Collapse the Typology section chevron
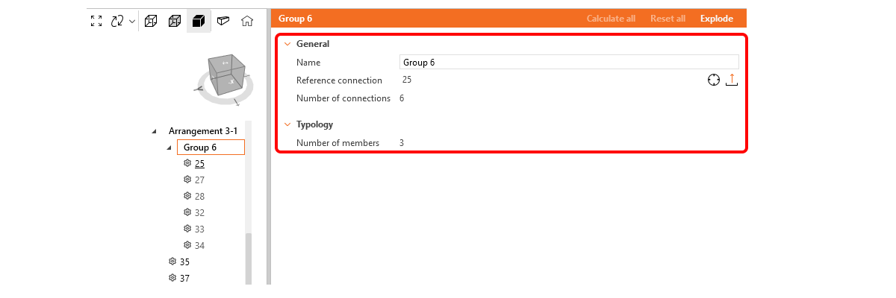Screen dimensions: 896x298 287,124
